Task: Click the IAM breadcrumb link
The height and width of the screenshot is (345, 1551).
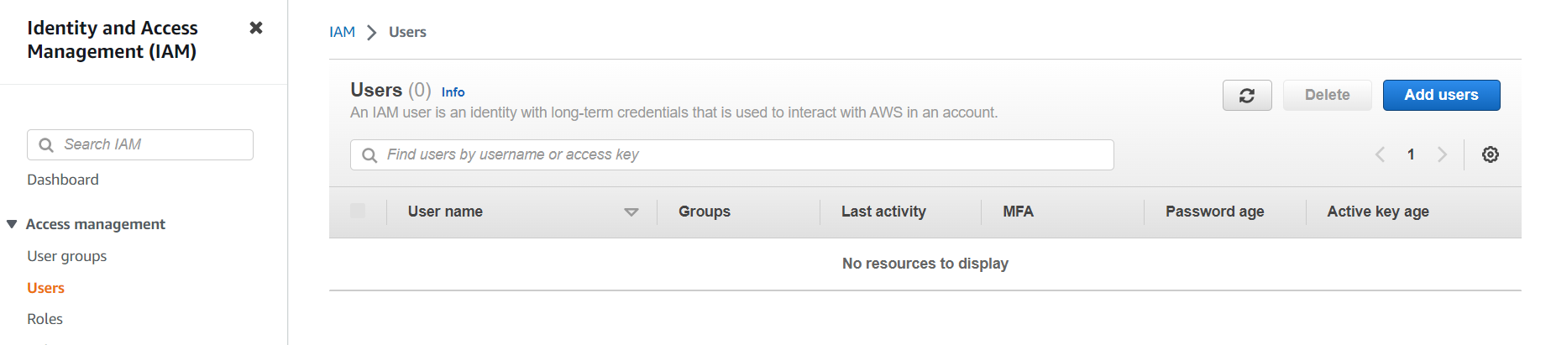Action: tap(342, 32)
